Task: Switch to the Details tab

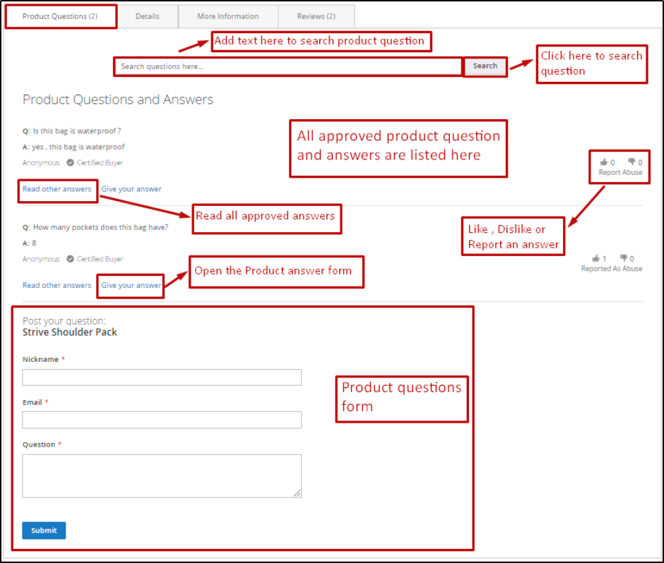Action: (x=148, y=16)
